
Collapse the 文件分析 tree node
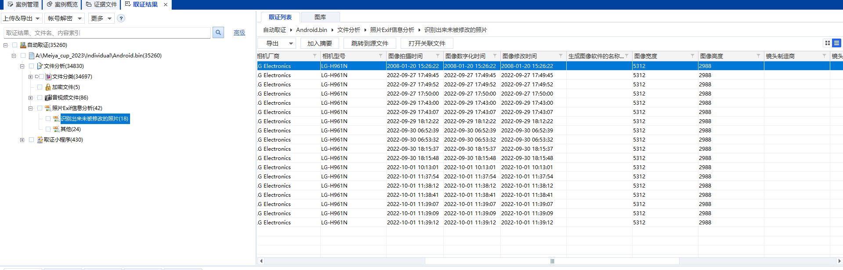[x=22, y=66]
